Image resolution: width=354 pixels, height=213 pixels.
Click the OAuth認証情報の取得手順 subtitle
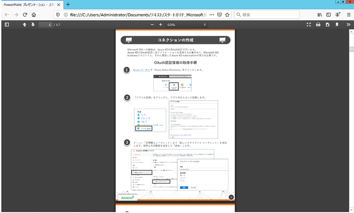(x=175, y=63)
